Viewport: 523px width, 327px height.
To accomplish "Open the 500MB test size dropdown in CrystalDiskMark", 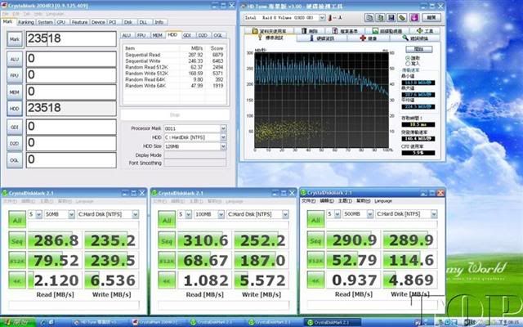I will click(x=369, y=214).
